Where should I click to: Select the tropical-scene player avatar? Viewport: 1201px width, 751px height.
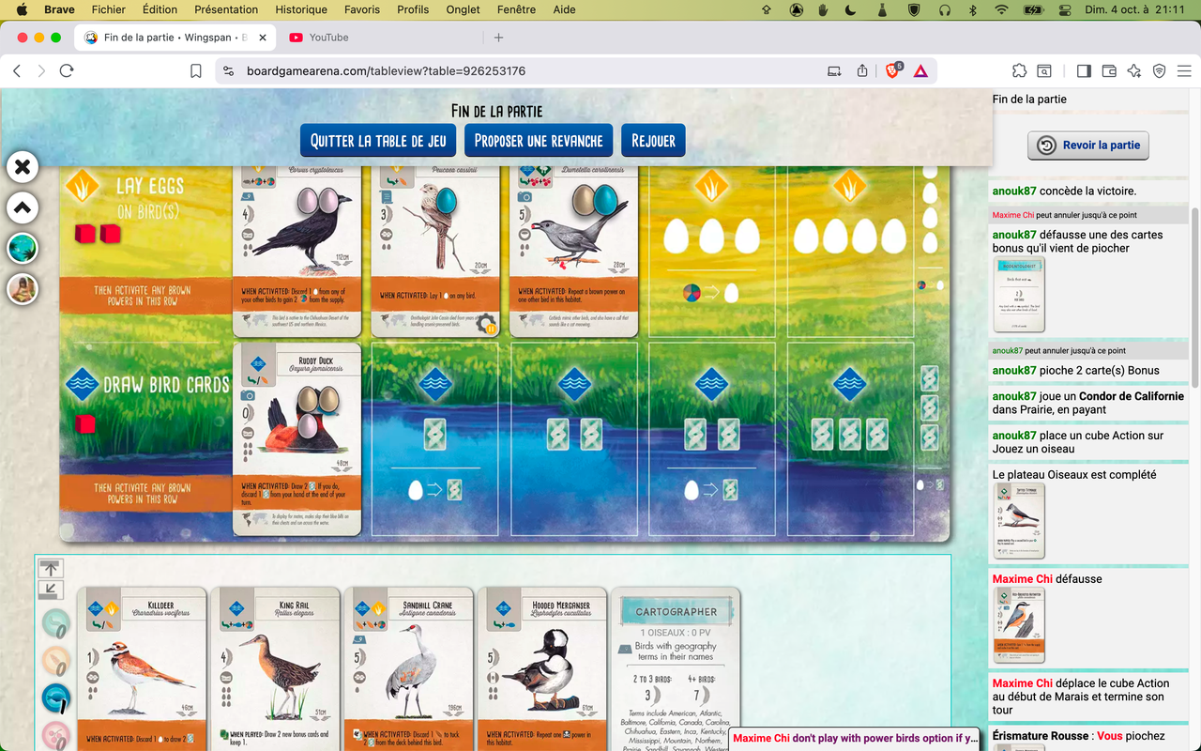click(x=23, y=249)
